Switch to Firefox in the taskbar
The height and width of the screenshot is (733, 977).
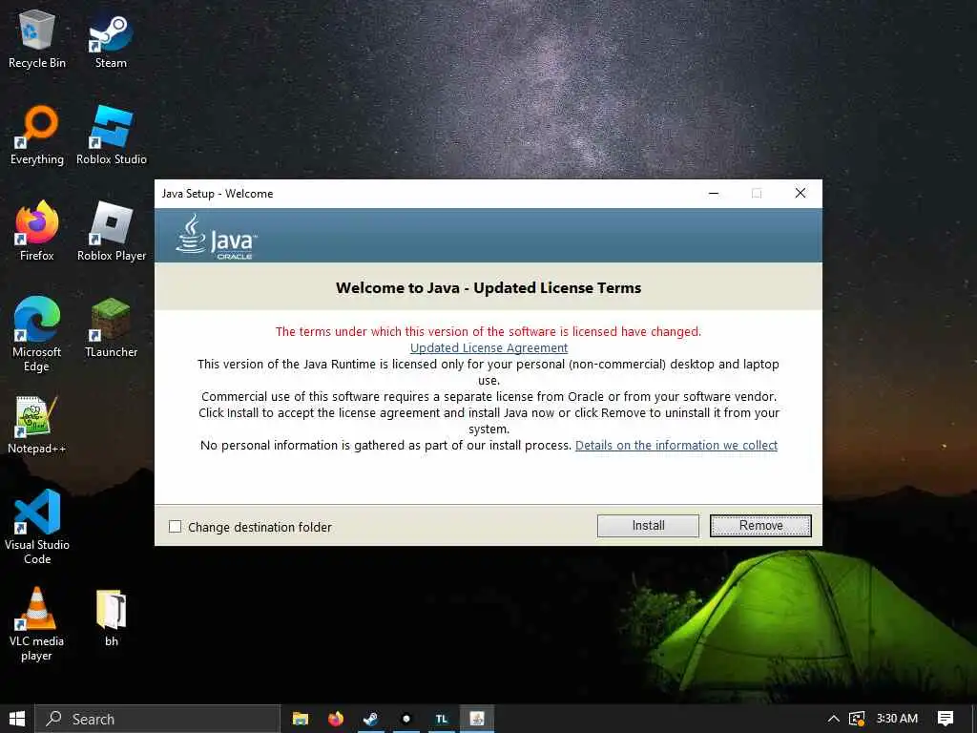[336, 719]
